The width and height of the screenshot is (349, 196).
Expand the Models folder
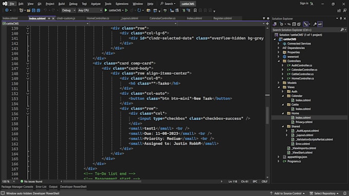[278, 83]
